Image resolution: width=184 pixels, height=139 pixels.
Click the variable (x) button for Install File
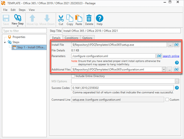[x=176, y=45]
